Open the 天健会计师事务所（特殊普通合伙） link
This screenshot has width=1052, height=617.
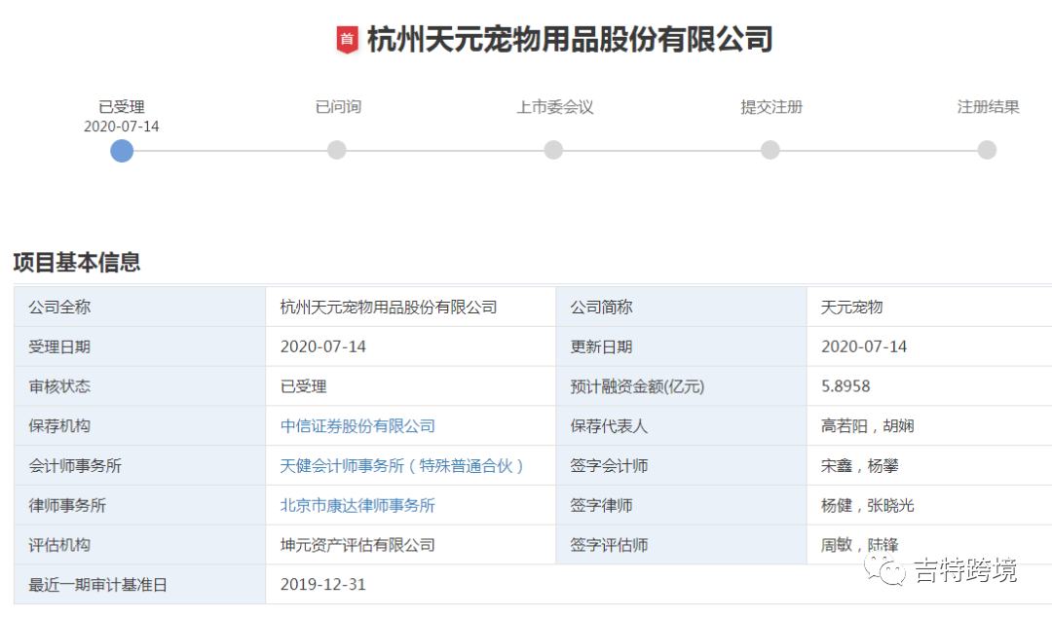(x=402, y=465)
